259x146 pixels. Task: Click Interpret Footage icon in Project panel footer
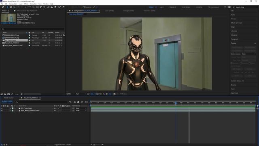click(2, 94)
